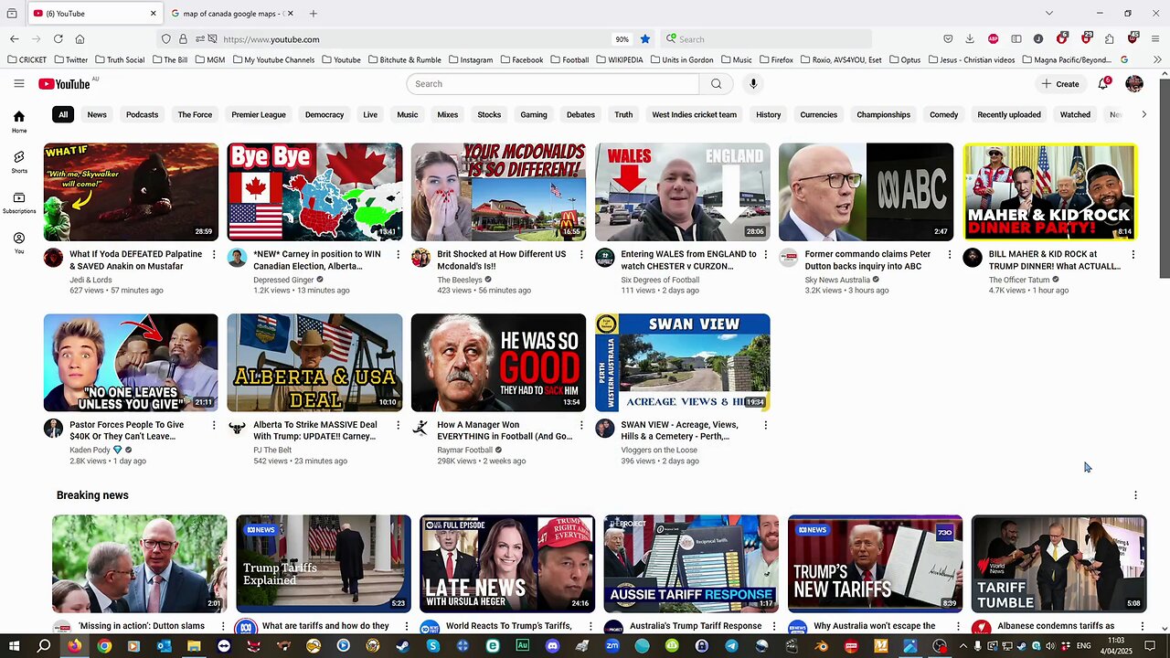Open Vloggers on the Loose channel link
1170x658 pixels.
pyautogui.click(x=659, y=450)
